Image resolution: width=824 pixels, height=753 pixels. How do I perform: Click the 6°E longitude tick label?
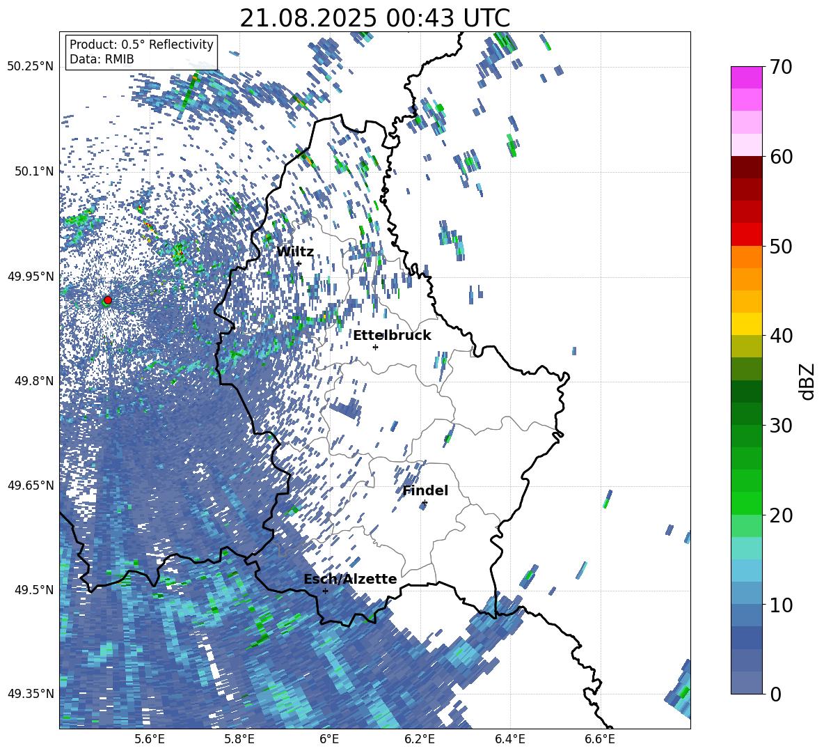click(329, 739)
